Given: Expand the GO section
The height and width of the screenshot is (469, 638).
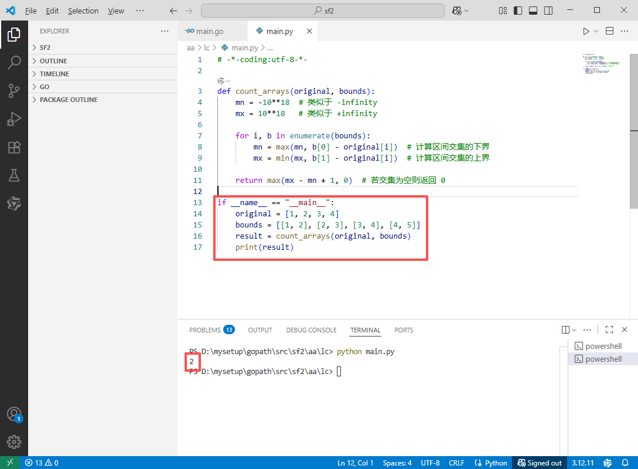Looking at the screenshot, I should (103, 87).
